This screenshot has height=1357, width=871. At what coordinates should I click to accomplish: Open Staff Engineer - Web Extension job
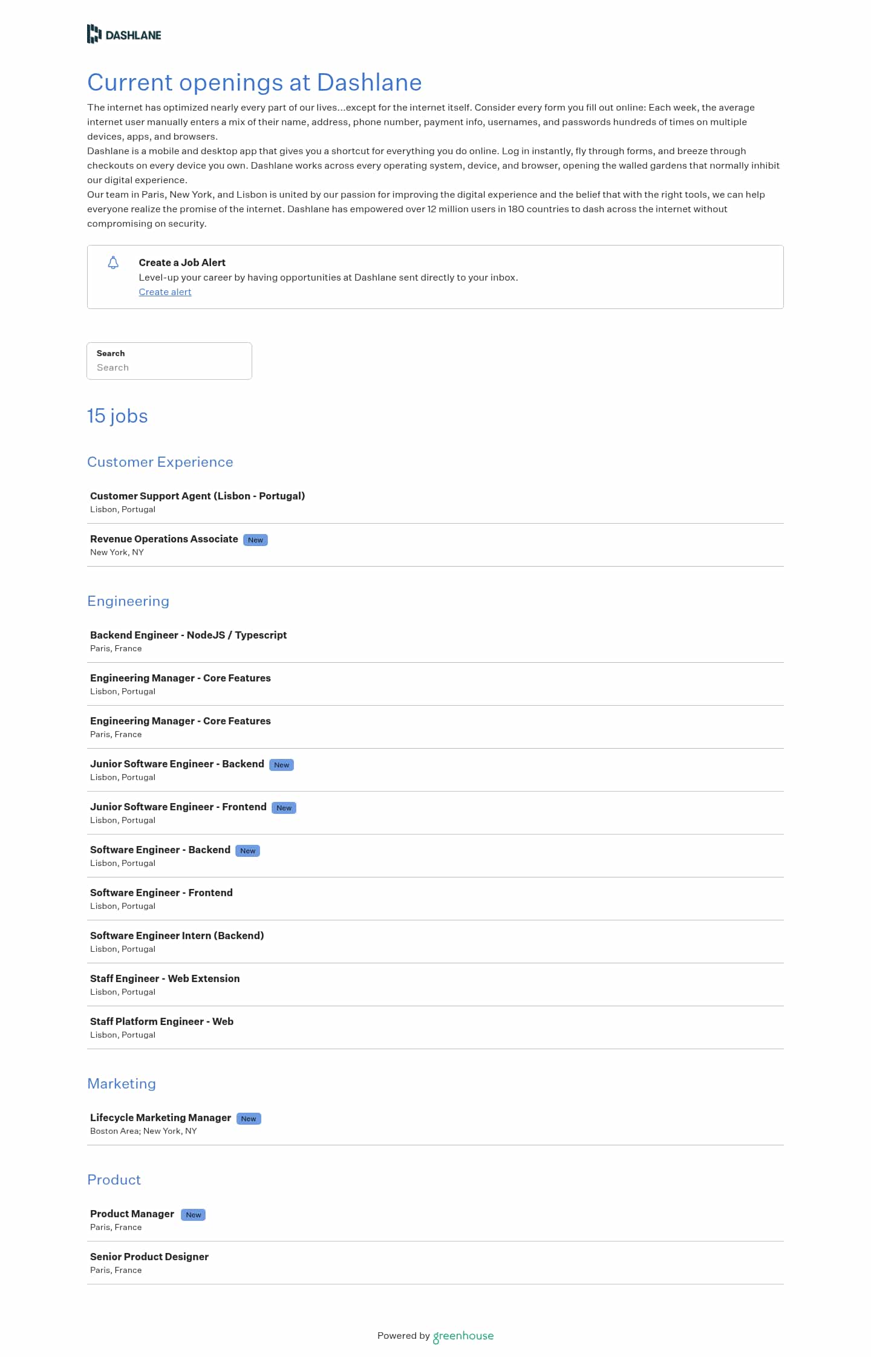[165, 978]
